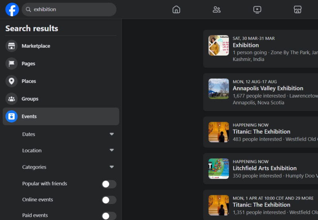Expand the Dates filter dropdown
The width and height of the screenshot is (318, 220).
pos(68,134)
